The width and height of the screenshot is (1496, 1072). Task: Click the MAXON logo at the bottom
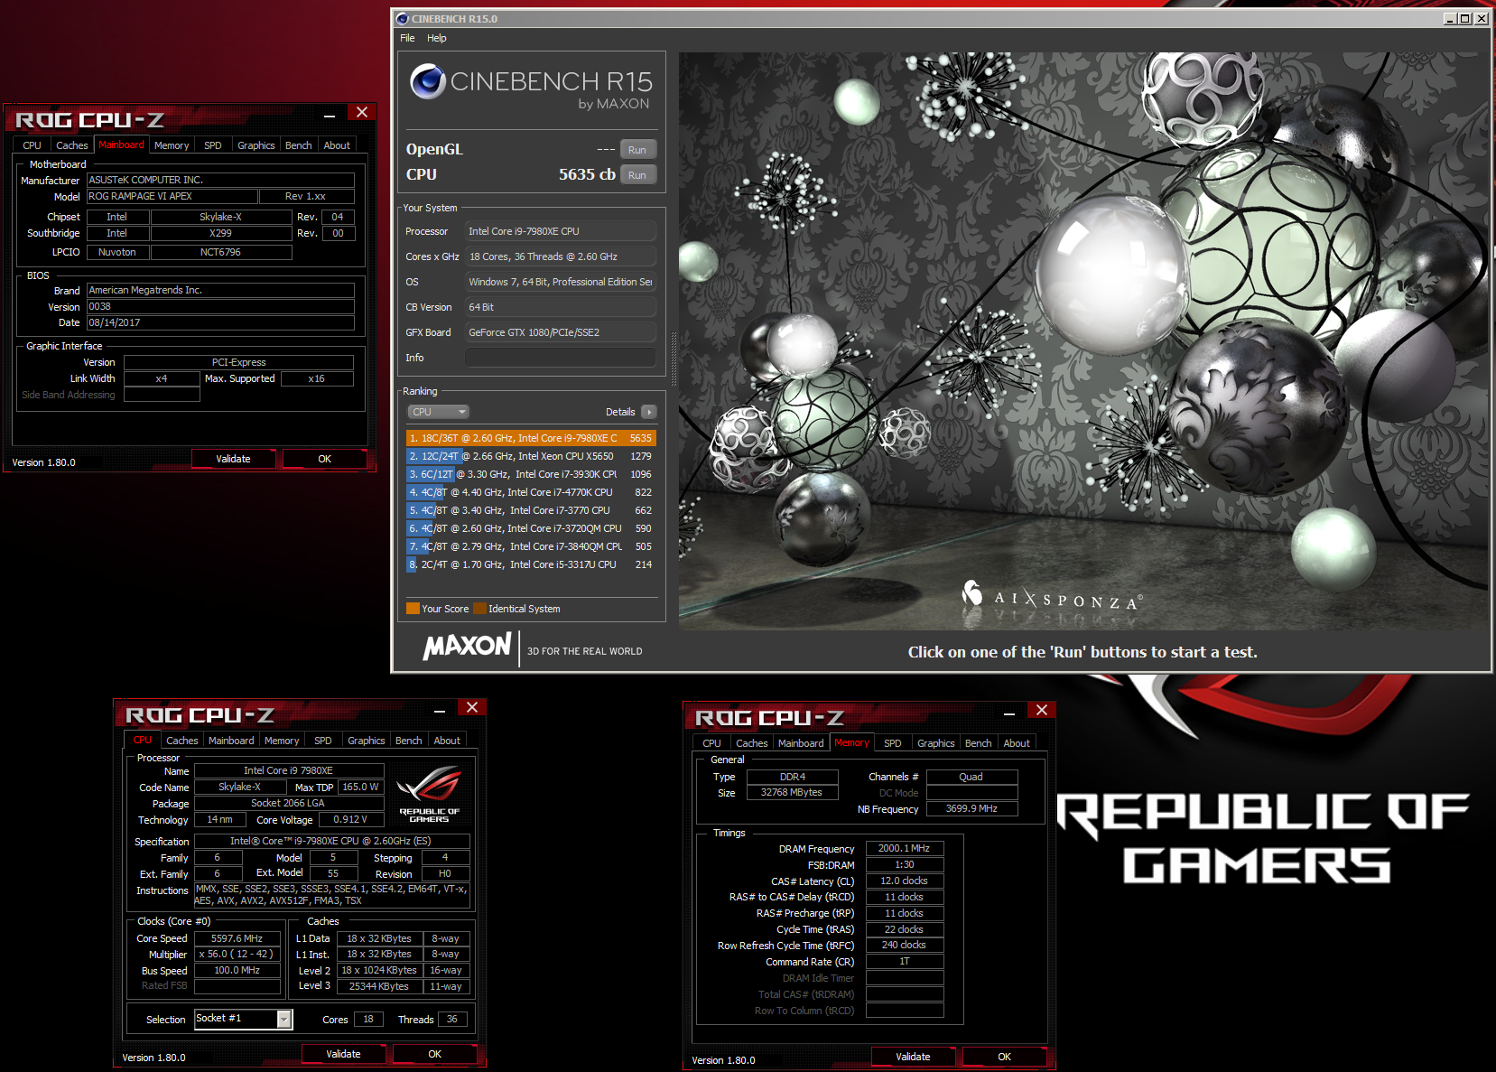point(467,647)
